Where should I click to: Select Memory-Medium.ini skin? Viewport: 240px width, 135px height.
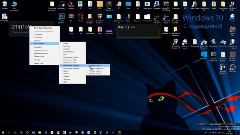coord(98,68)
